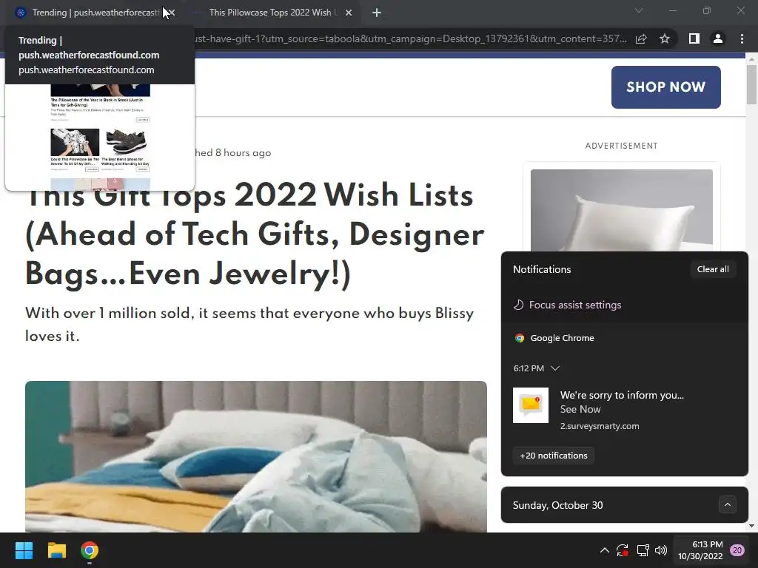
Task: Click the pillowcase advertisement image
Action: [x=621, y=210]
